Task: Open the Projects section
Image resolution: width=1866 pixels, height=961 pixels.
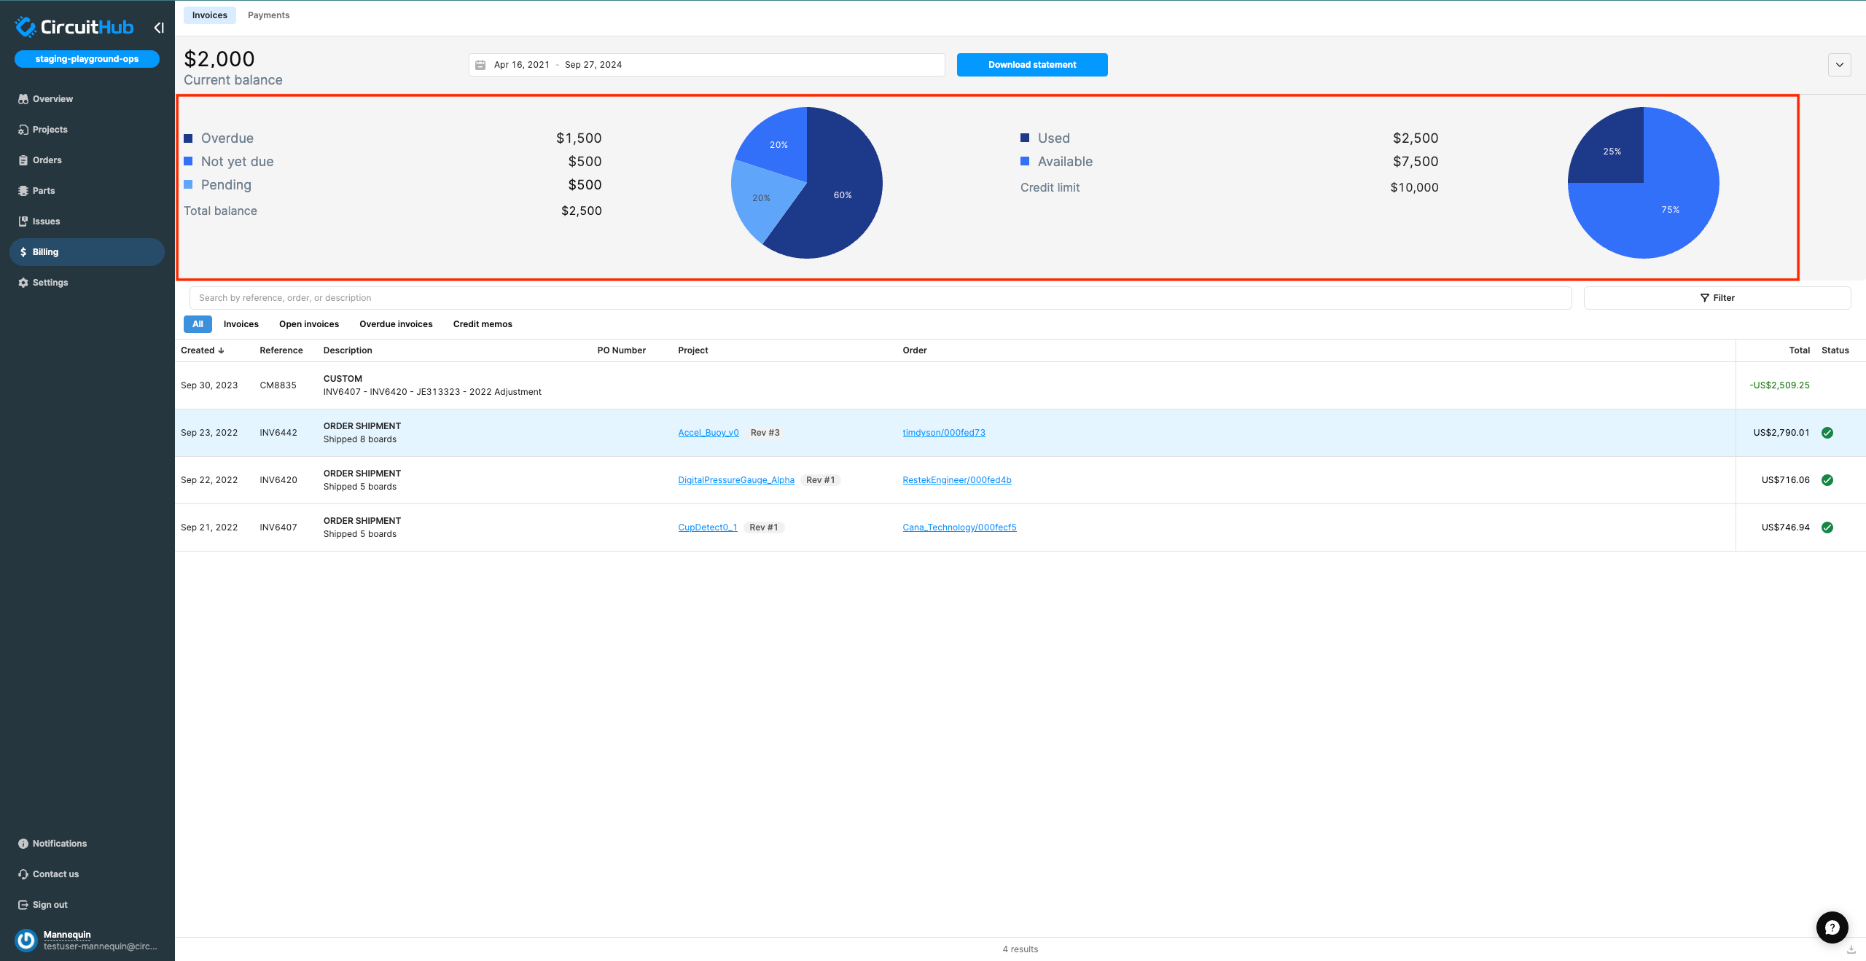Action: [x=49, y=129]
